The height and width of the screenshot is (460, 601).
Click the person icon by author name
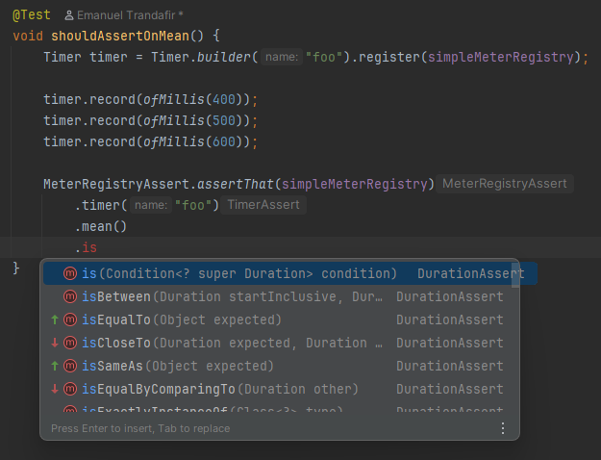(68, 16)
